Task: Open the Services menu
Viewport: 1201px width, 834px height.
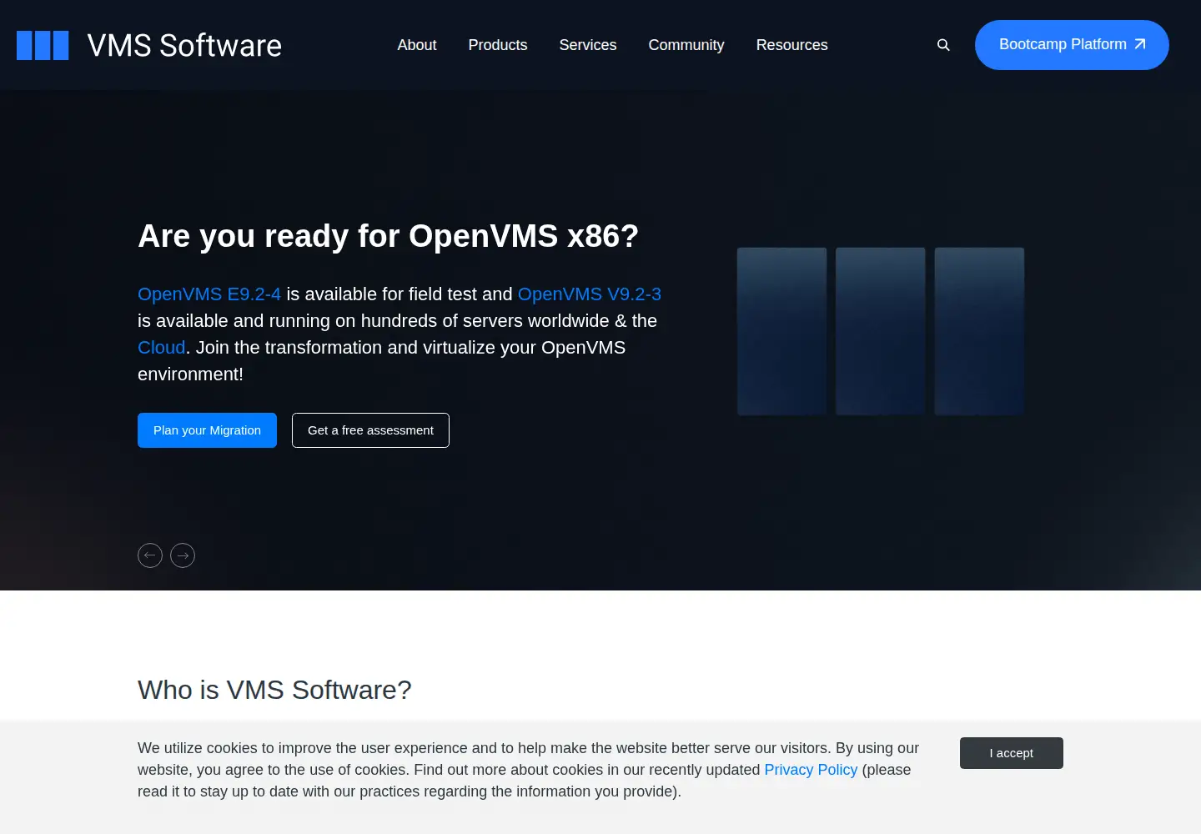Action: [588, 45]
